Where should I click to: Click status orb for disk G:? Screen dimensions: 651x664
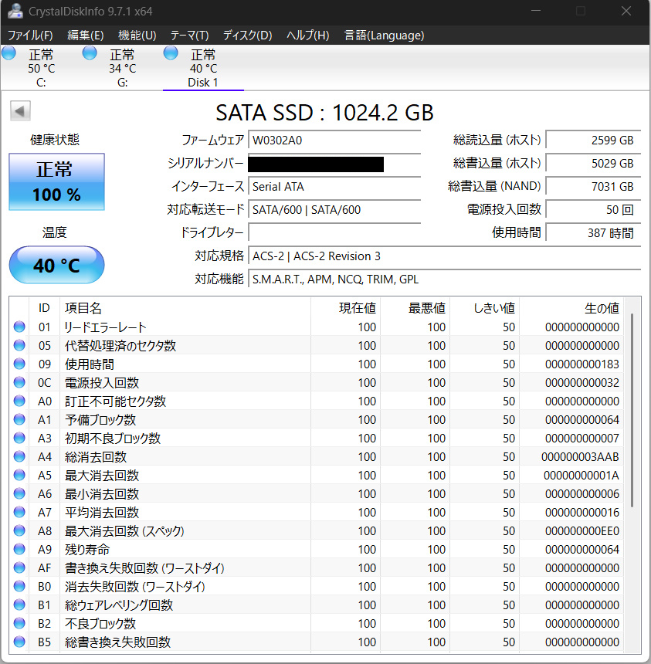(90, 53)
